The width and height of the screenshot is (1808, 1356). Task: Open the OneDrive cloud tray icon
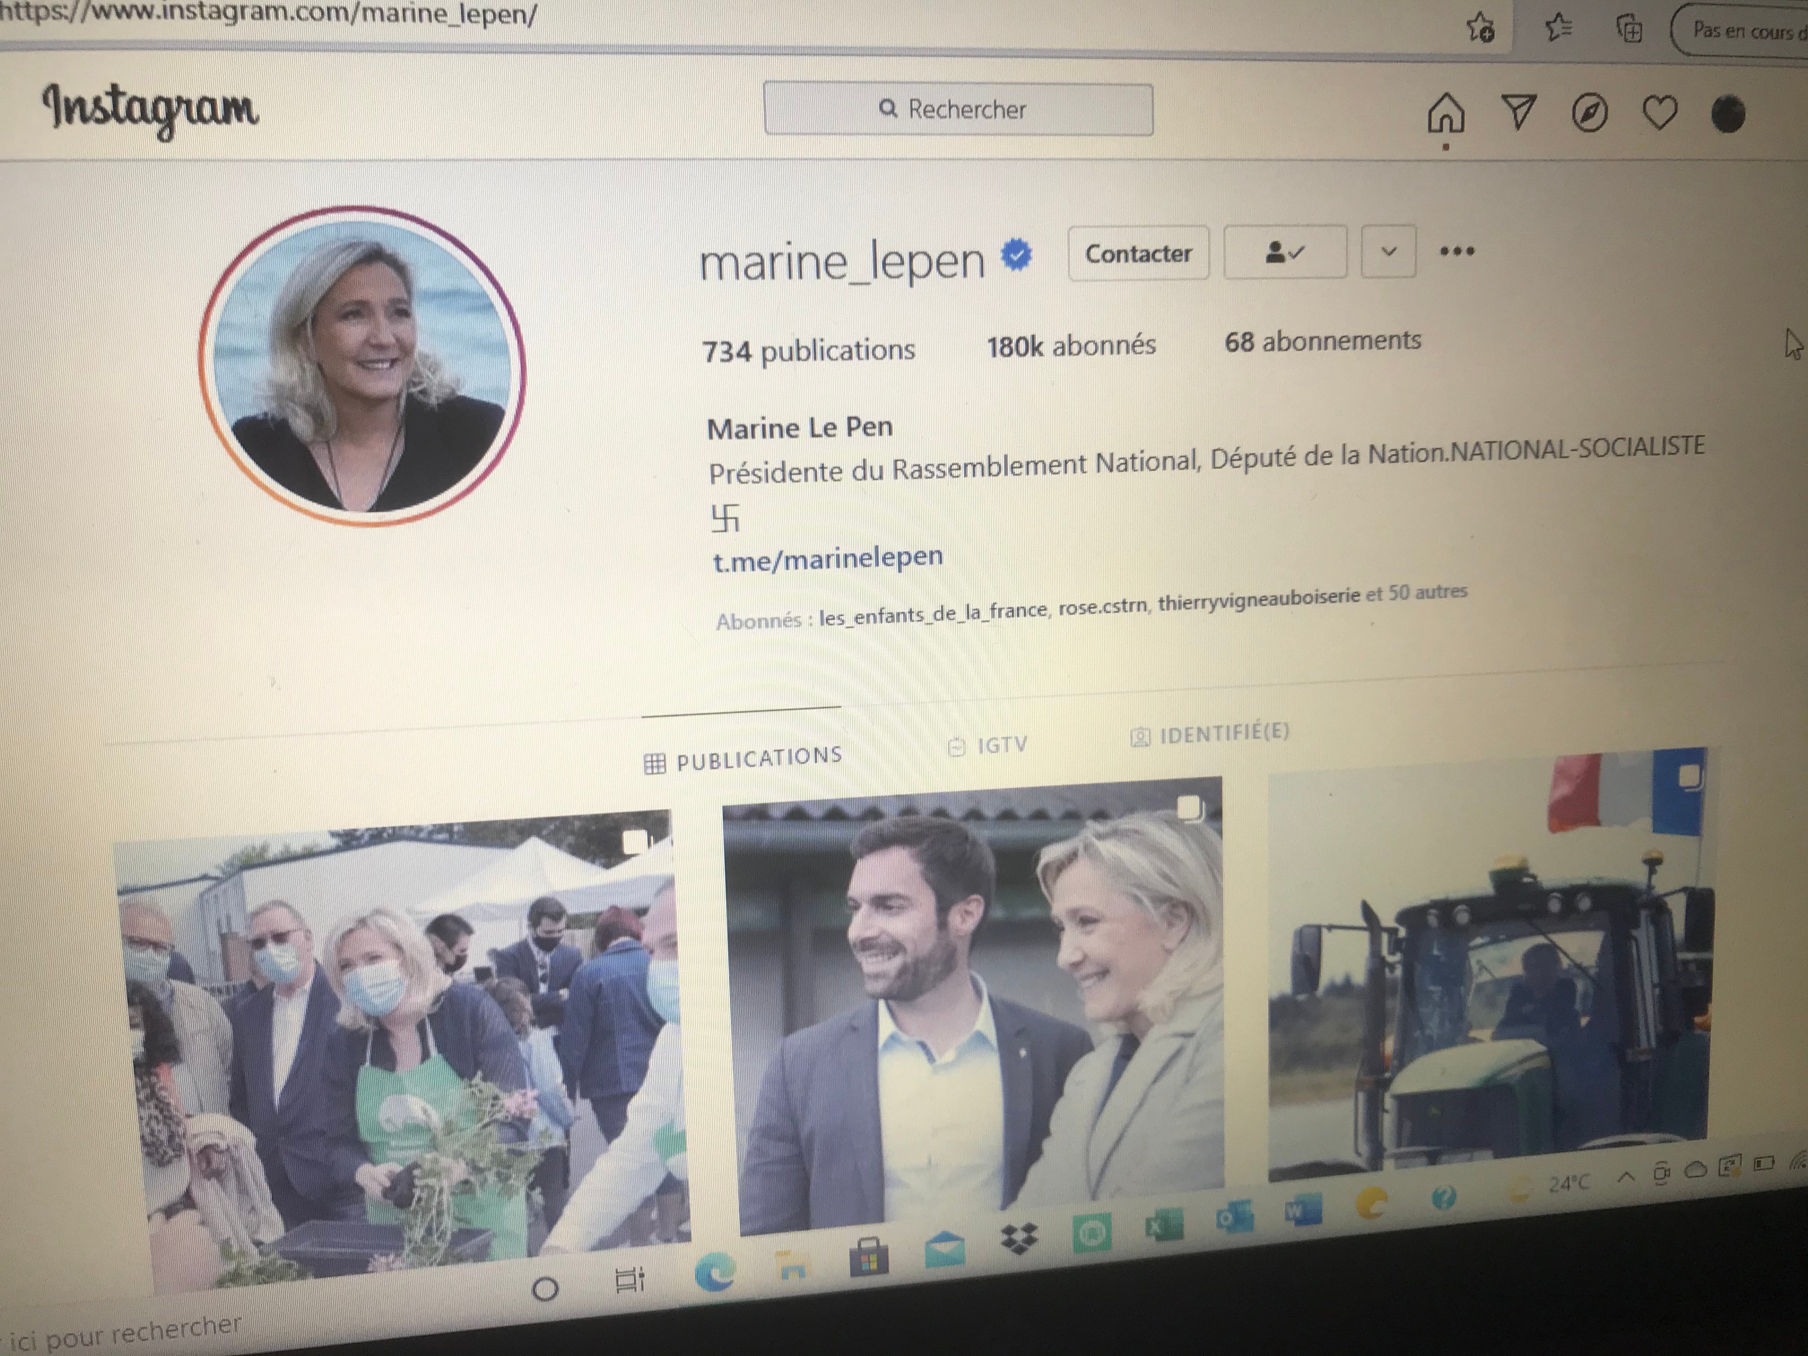point(1696,1169)
